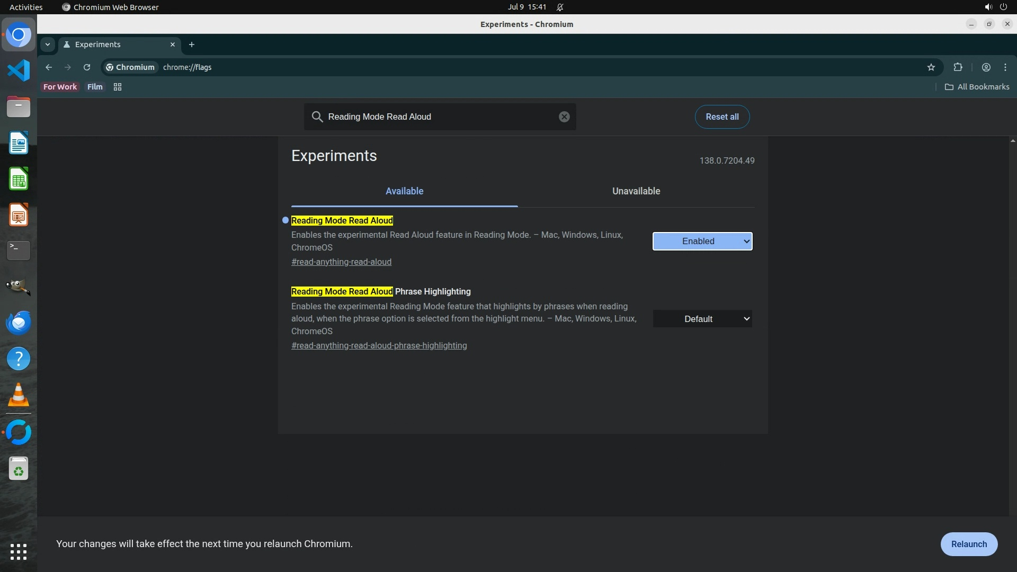1017x572 pixels.
Task: Open the Extensions puzzle icon
Action: pos(958,67)
